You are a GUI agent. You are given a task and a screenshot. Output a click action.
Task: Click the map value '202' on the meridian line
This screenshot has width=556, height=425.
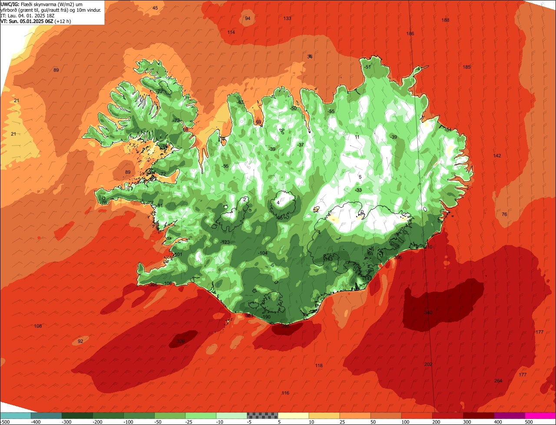click(428, 364)
